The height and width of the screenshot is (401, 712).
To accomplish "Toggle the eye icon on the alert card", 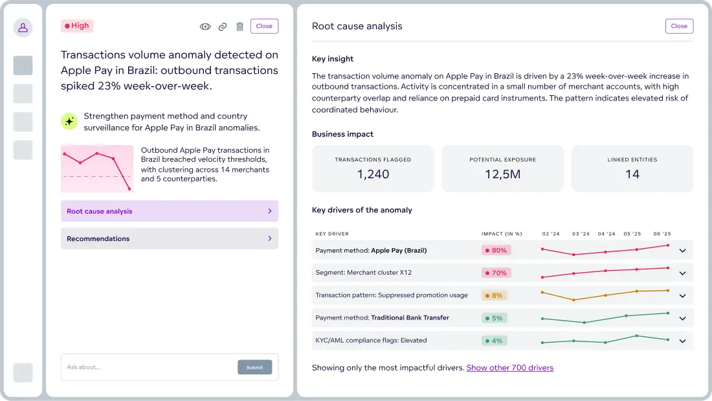I will tap(205, 26).
